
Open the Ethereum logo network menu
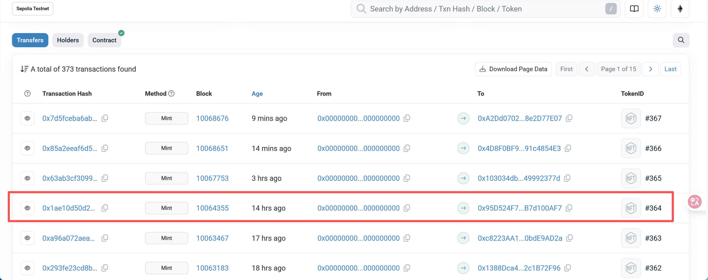(x=680, y=9)
